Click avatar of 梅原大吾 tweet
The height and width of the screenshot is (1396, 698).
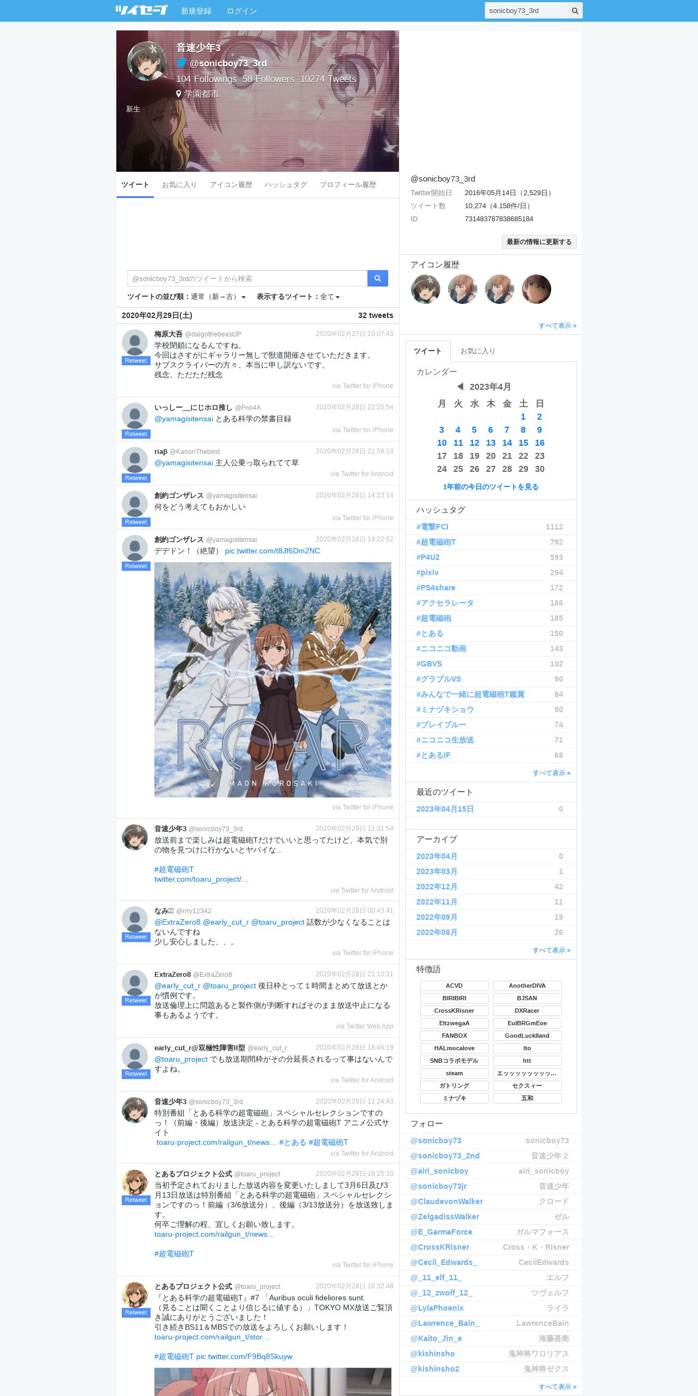coord(135,342)
